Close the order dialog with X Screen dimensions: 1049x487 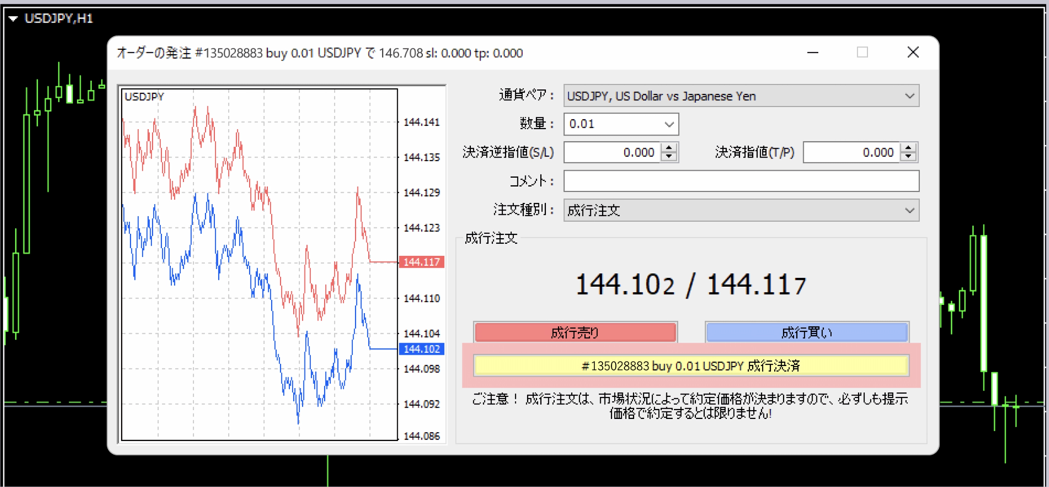913,53
